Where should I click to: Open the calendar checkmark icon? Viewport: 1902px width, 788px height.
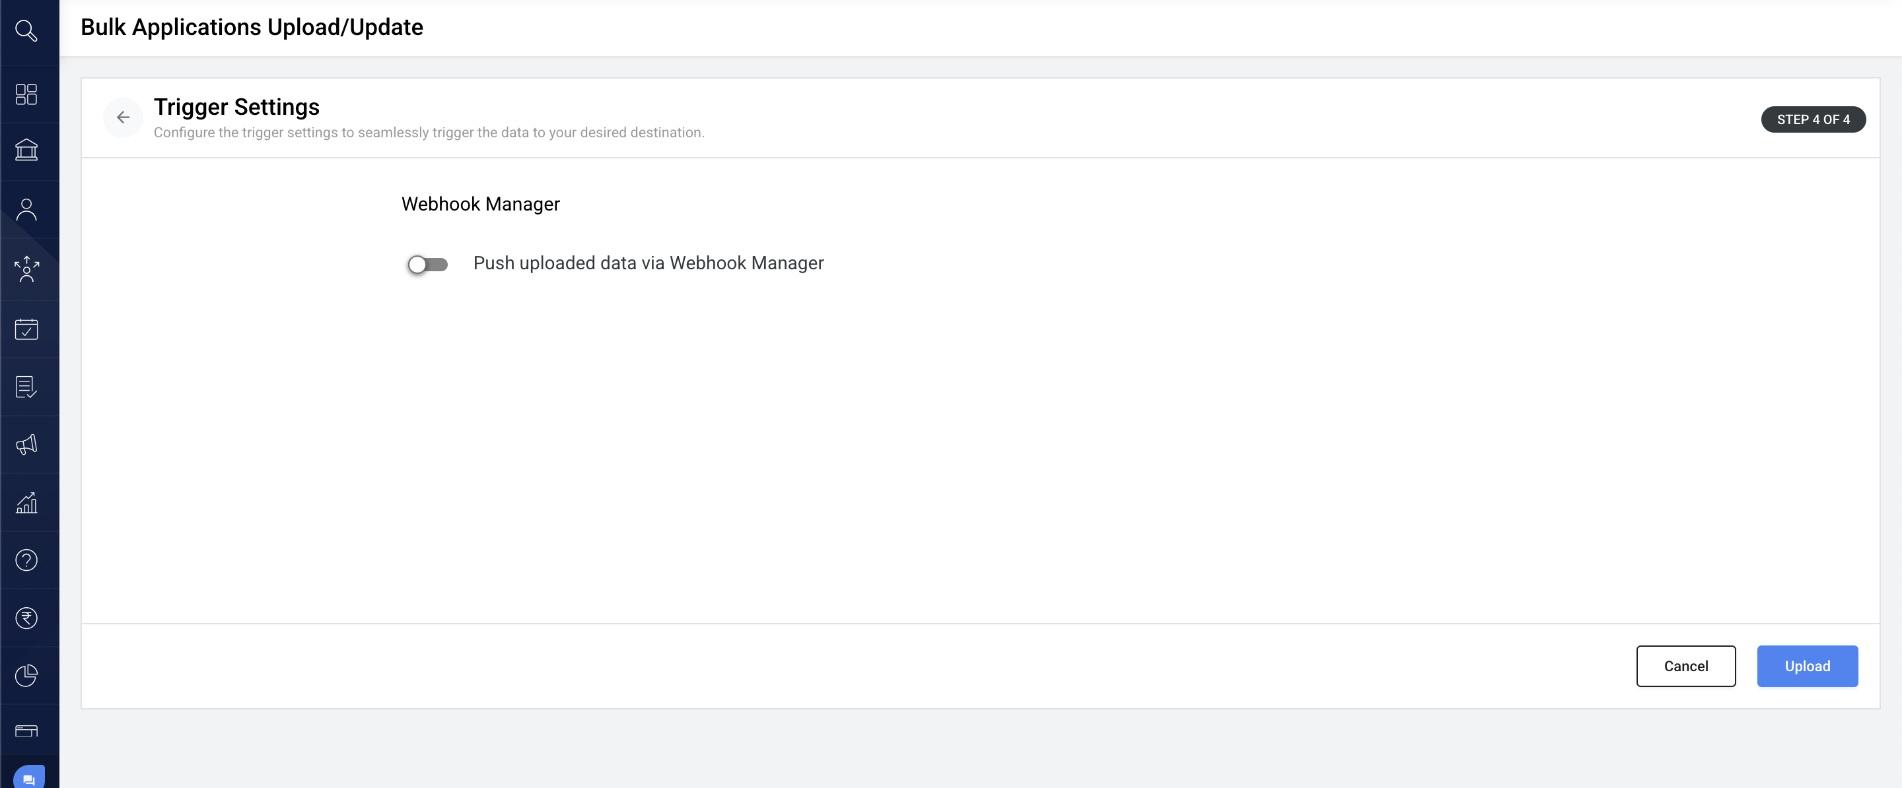click(26, 329)
